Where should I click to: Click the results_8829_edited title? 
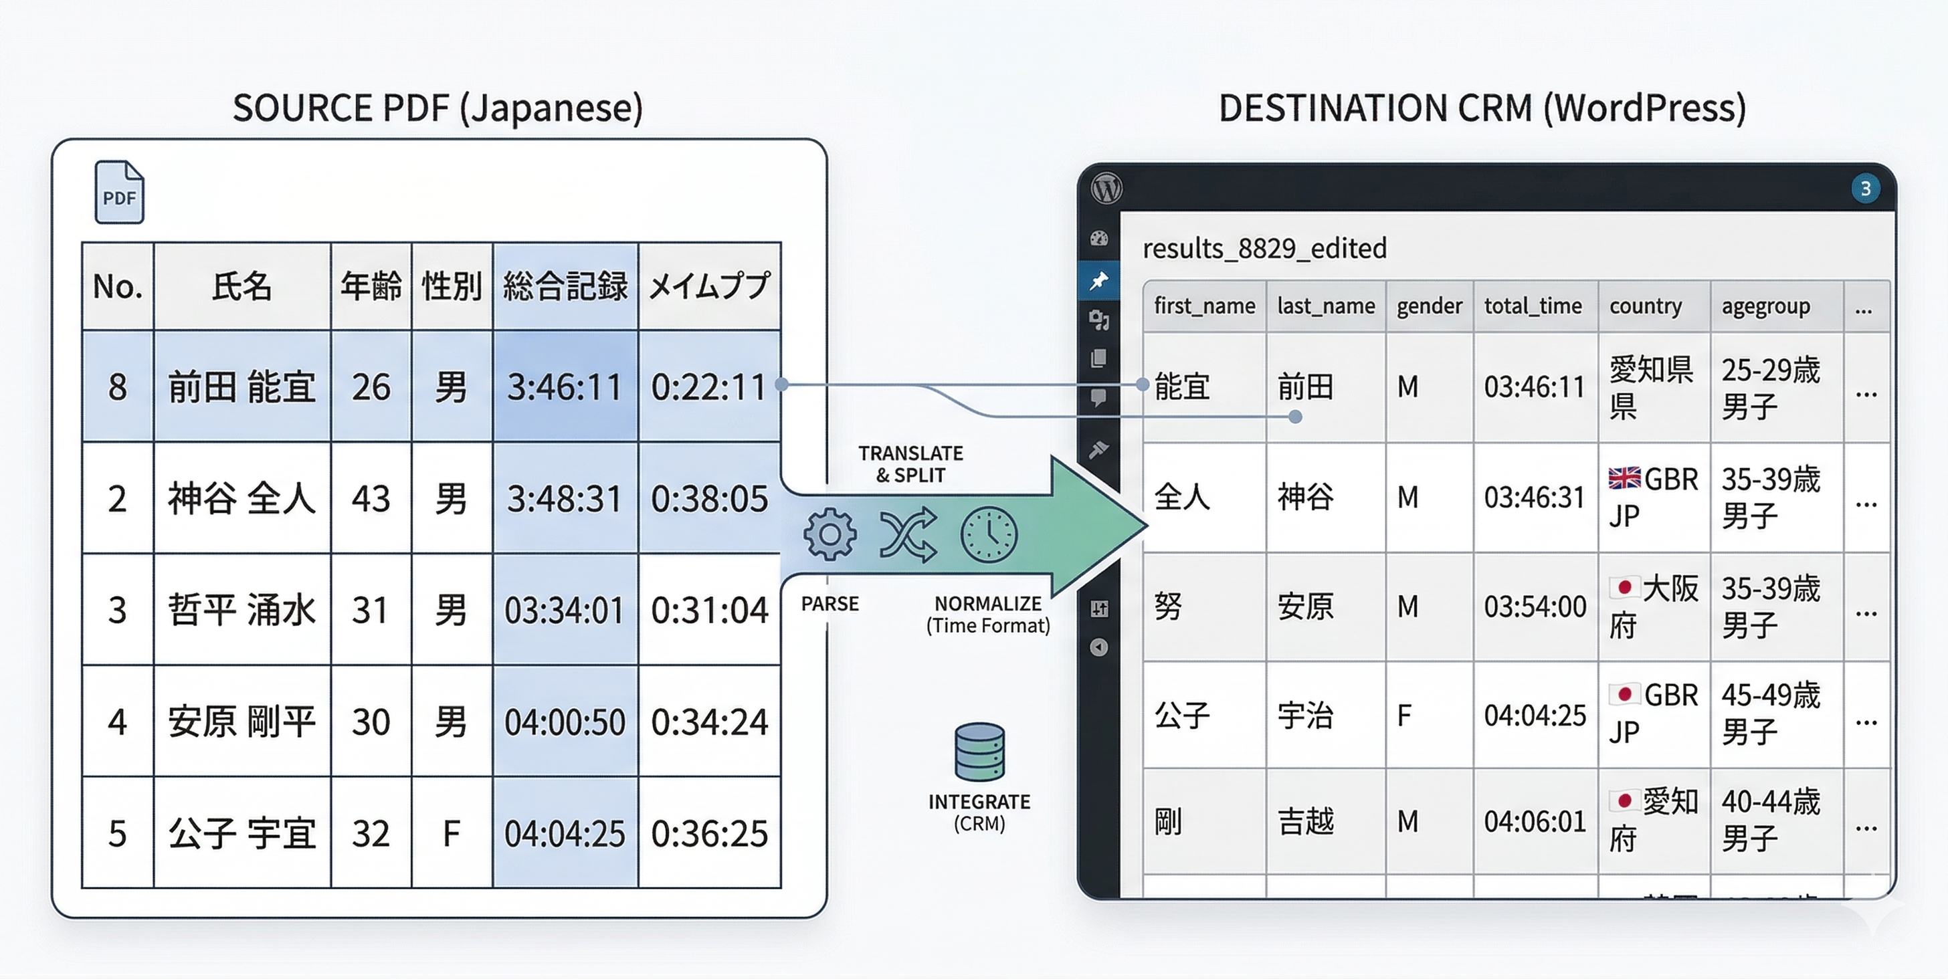click(1264, 248)
